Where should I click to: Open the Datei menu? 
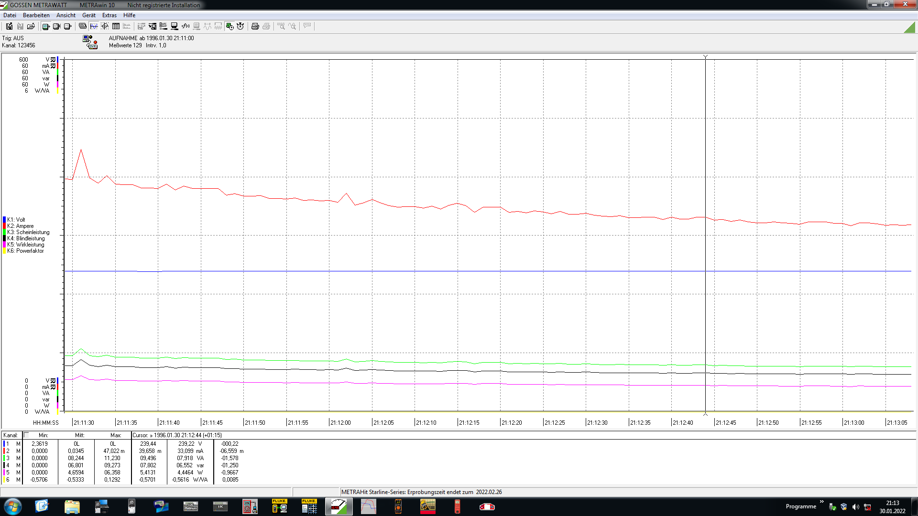point(10,15)
